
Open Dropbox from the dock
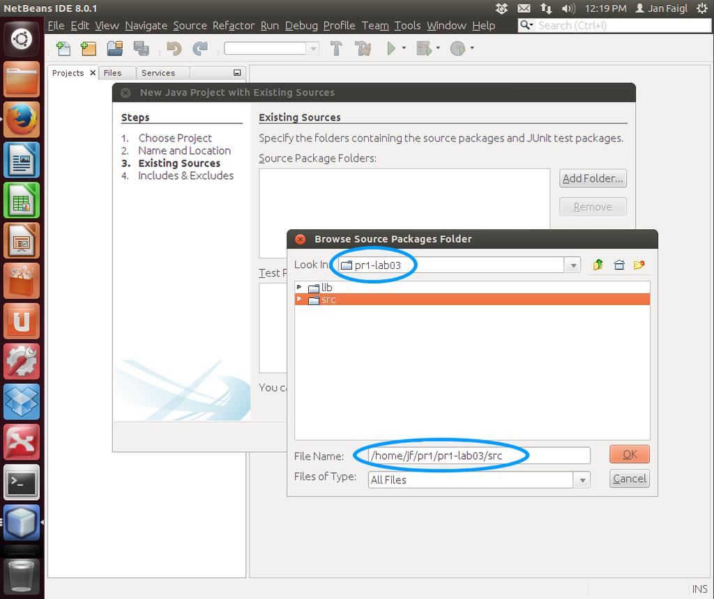[x=22, y=402]
